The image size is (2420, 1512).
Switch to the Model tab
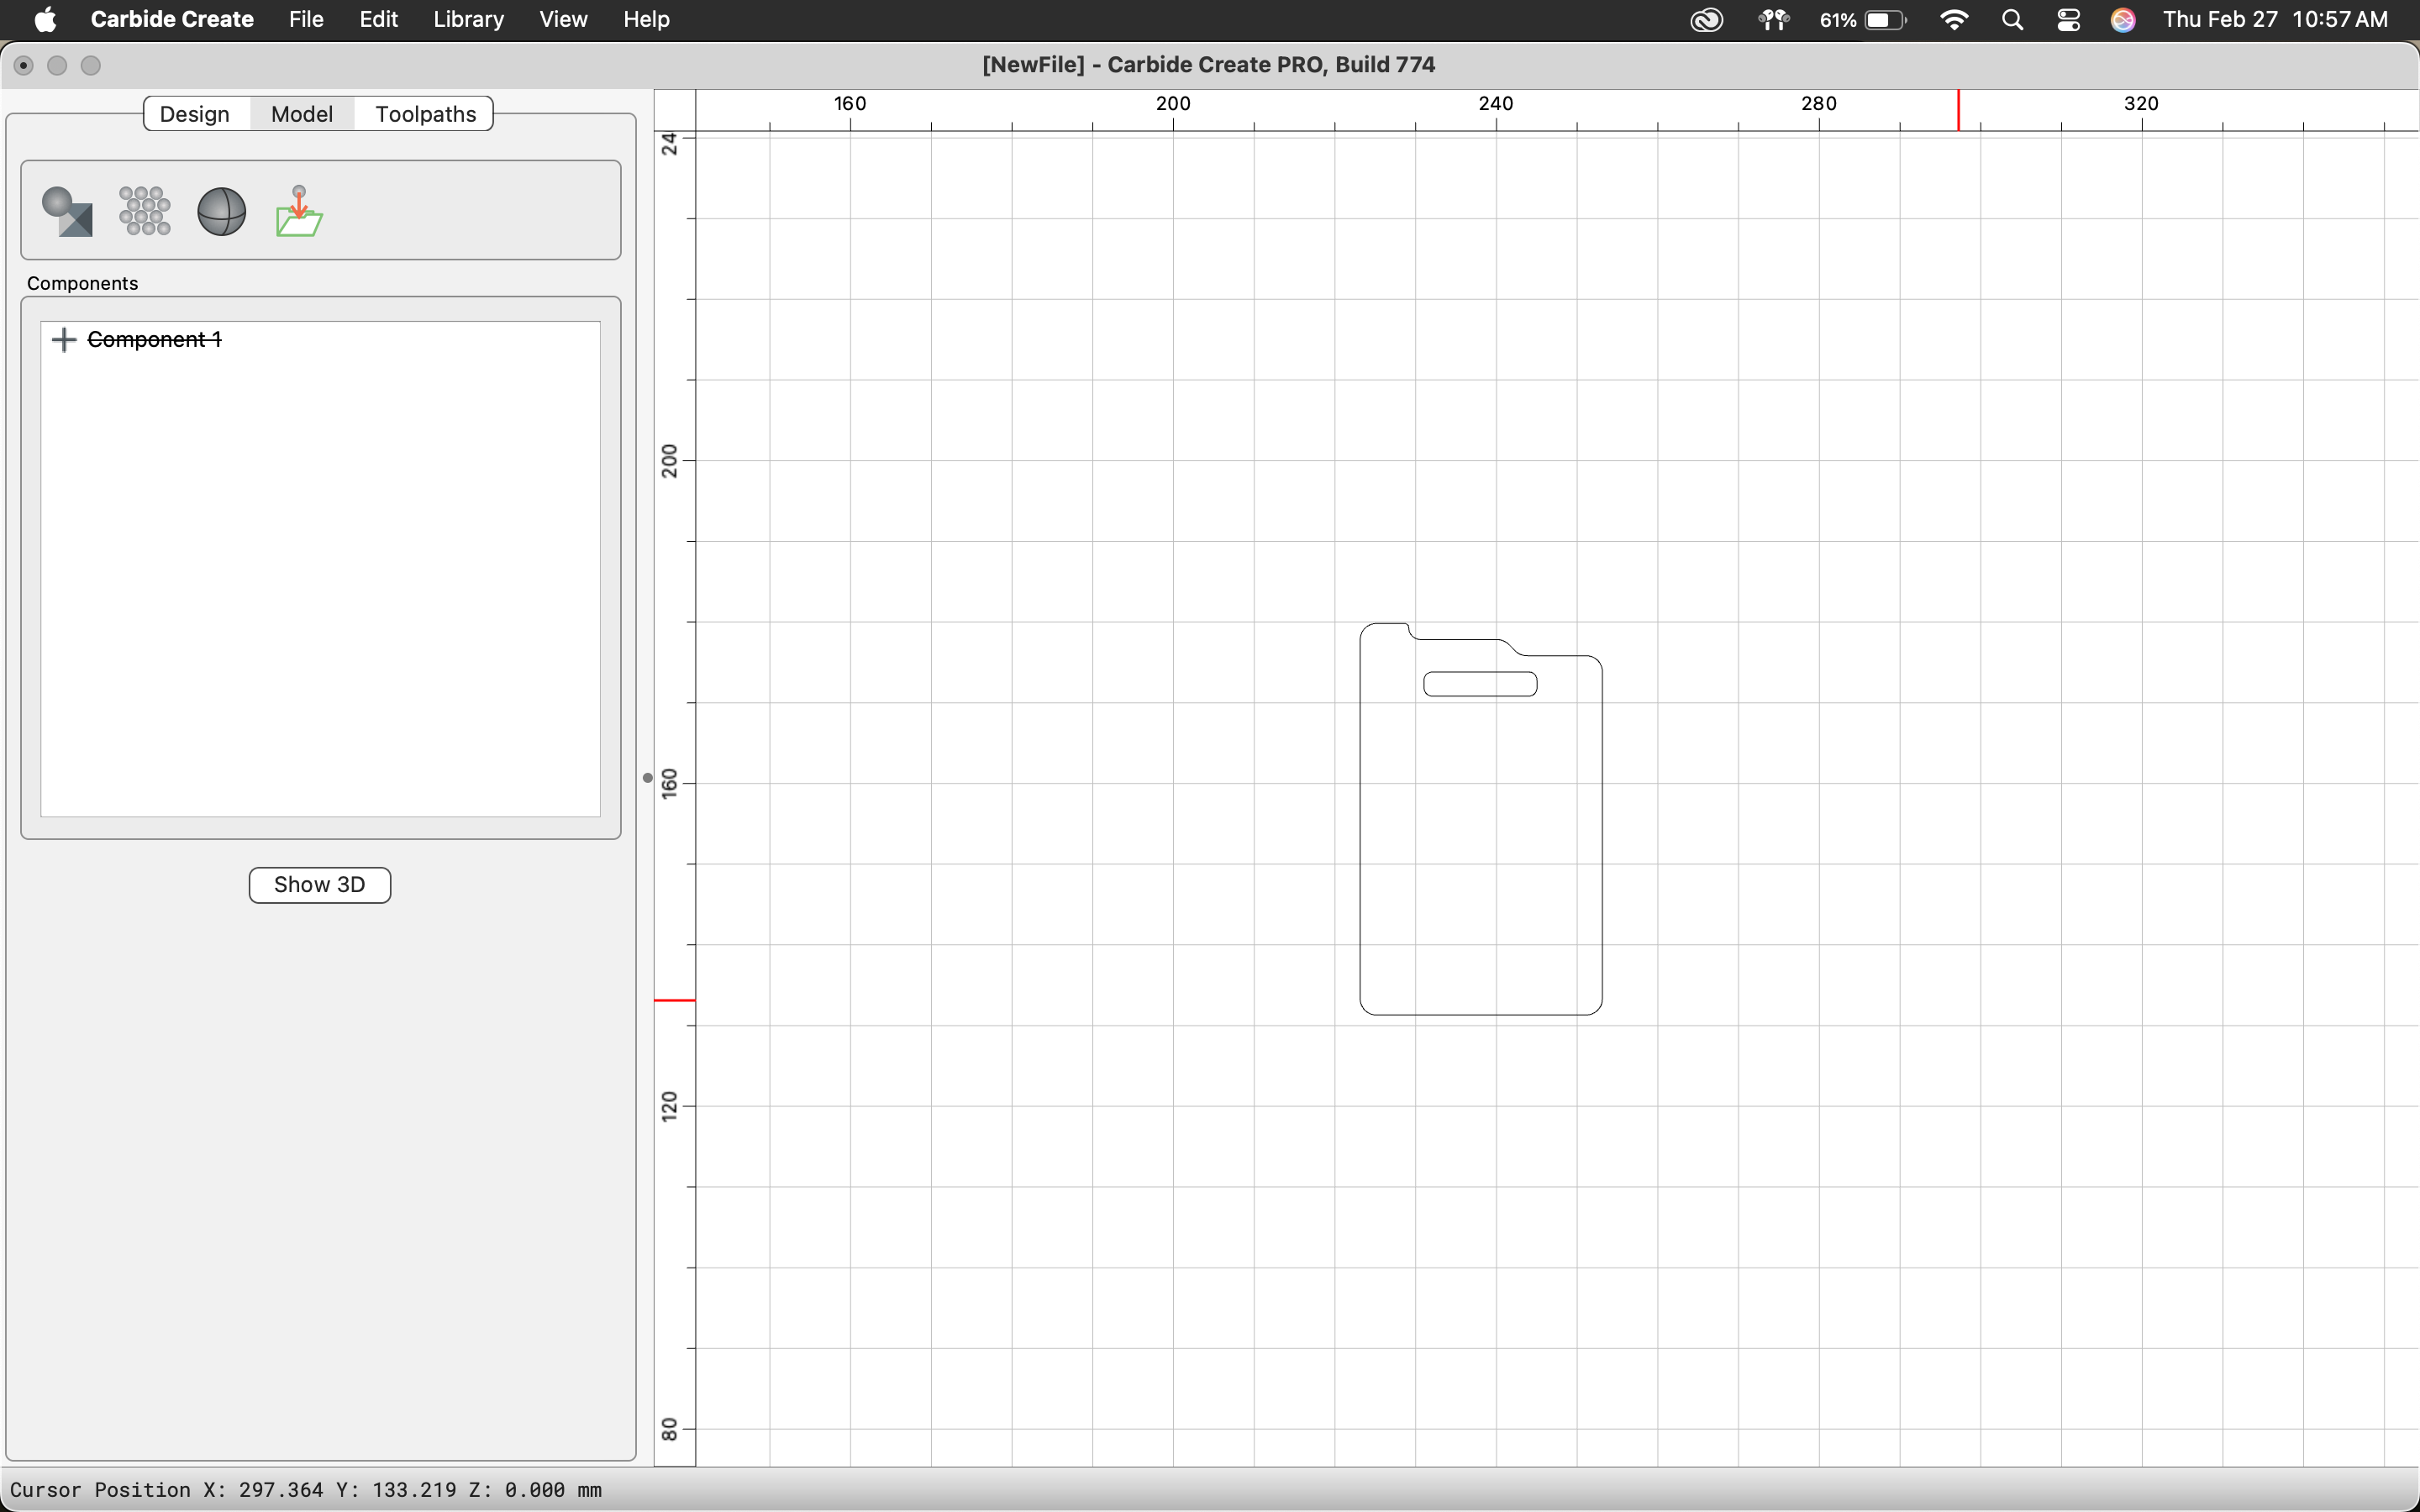[x=302, y=114]
